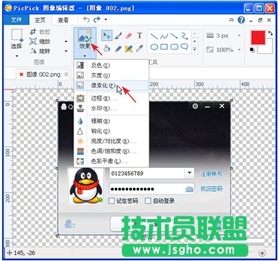Choose the speech bubble shape
Viewport: 278px width, 261px height.
tap(184, 47)
